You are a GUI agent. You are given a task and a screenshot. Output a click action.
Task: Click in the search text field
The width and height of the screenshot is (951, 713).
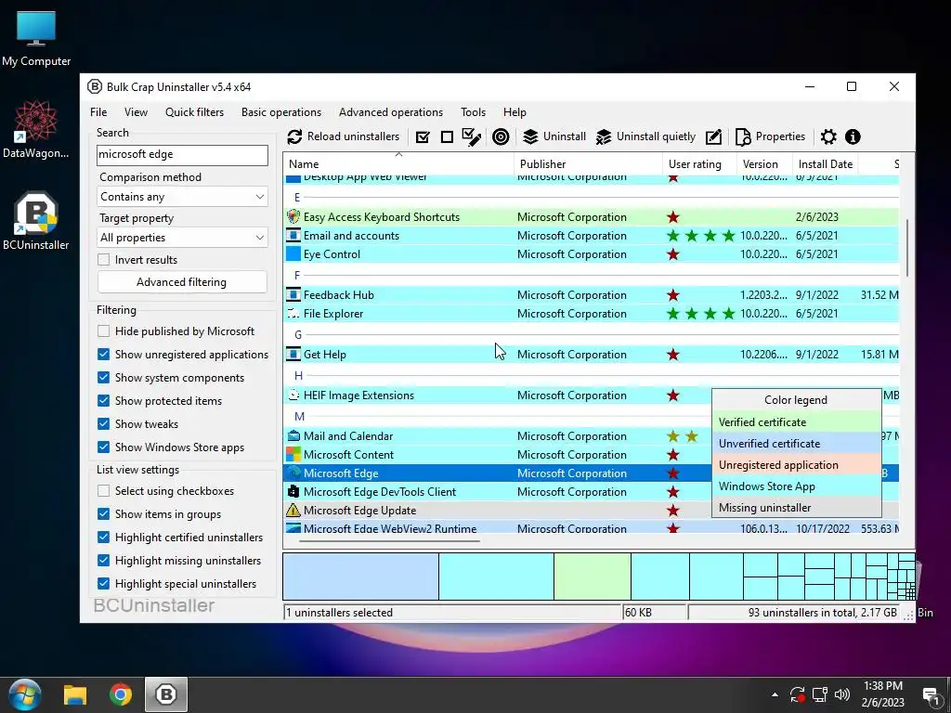coord(182,155)
